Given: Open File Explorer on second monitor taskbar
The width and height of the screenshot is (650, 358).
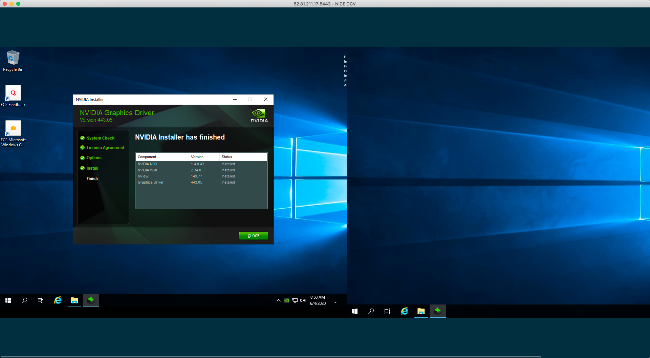Looking at the screenshot, I should click(x=421, y=311).
